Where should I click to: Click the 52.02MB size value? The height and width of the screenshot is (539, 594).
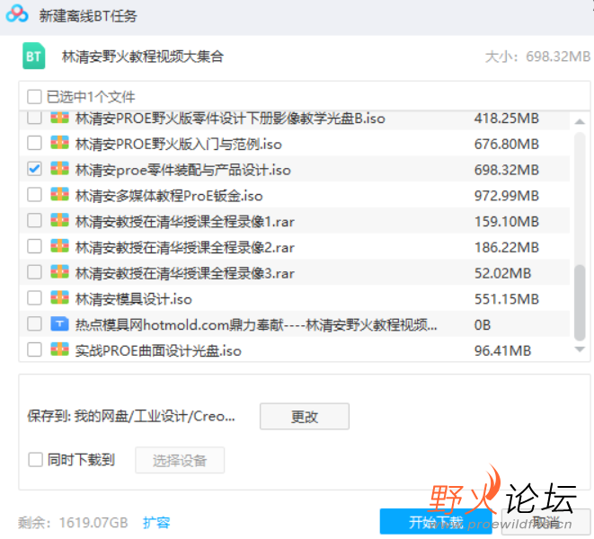tap(502, 273)
